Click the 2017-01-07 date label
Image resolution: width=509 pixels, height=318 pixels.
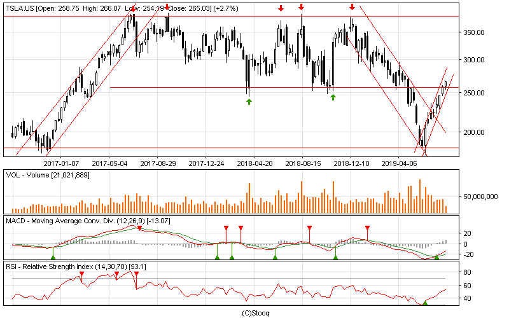61,163
